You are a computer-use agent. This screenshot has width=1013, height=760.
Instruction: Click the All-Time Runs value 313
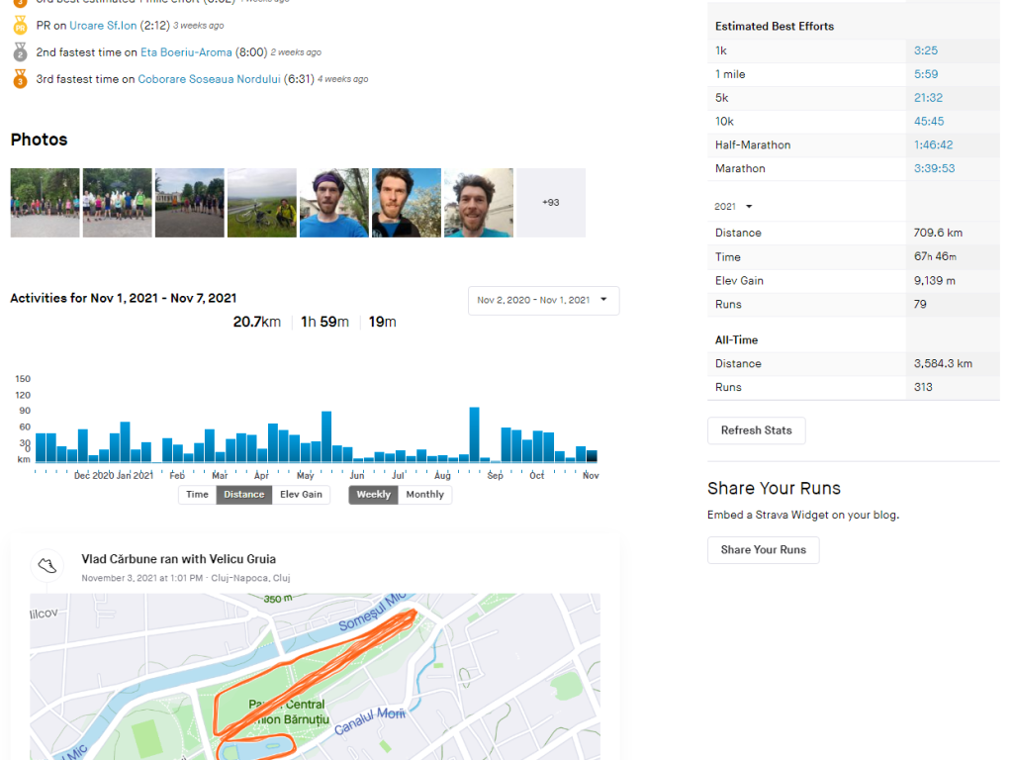click(x=923, y=387)
